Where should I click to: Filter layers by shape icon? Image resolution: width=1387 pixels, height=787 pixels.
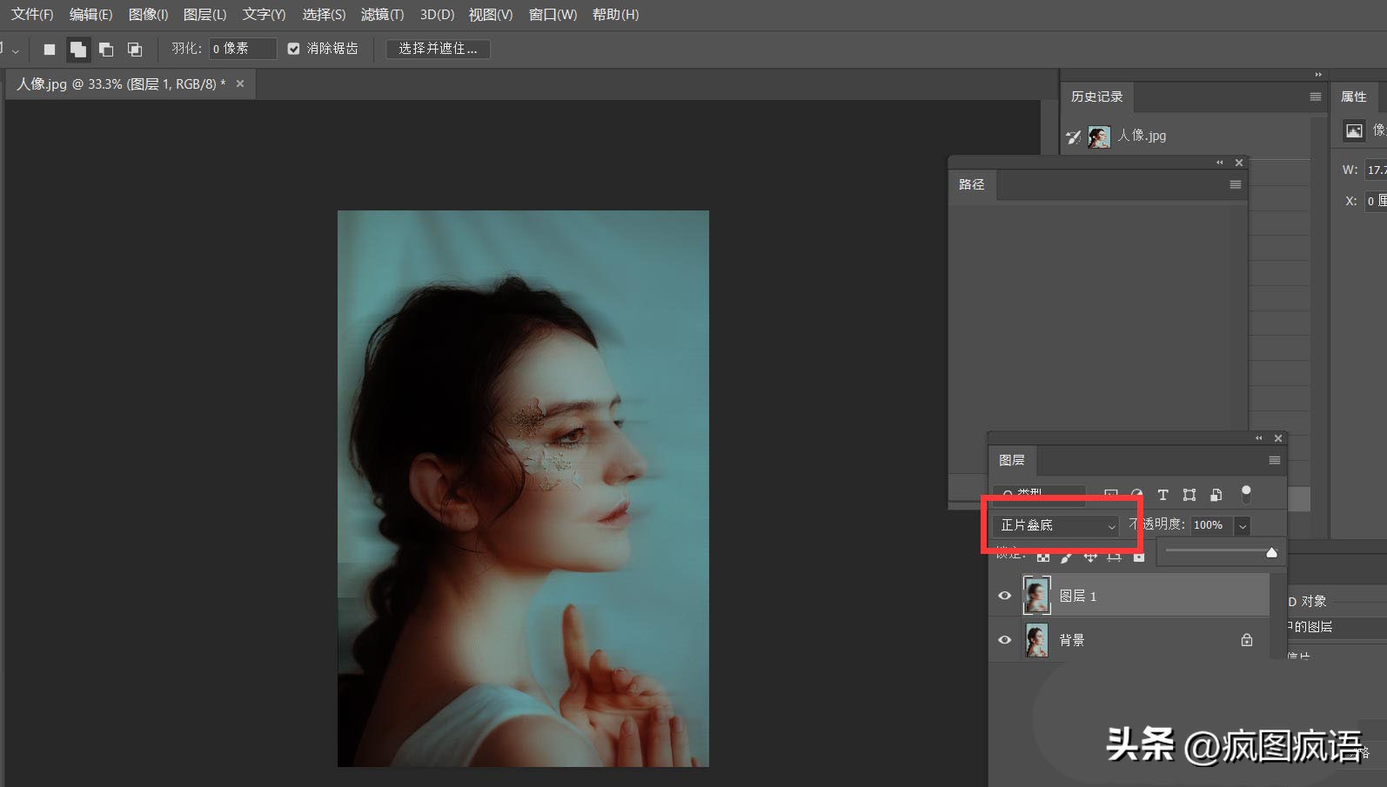coord(1189,495)
